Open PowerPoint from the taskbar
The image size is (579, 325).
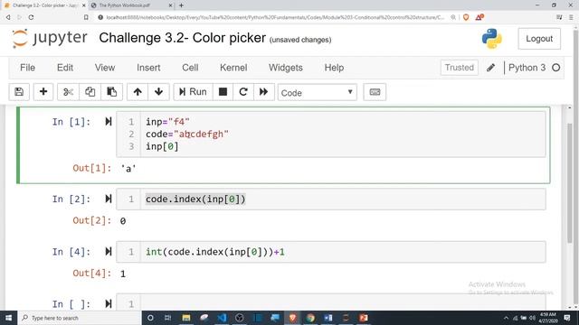[364, 318]
